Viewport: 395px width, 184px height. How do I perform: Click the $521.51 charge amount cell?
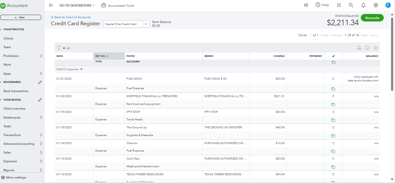(x=279, y=96)
